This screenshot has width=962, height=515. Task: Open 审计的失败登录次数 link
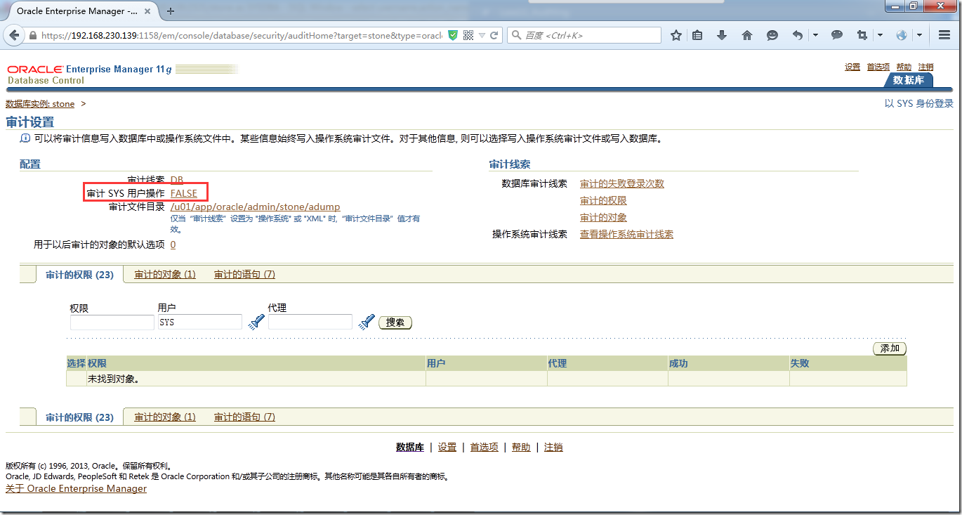click(x=622, y=184)
